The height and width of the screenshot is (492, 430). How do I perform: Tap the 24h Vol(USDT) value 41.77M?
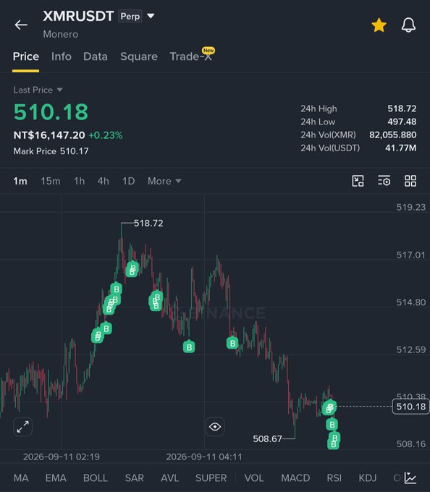click(401, 148)
